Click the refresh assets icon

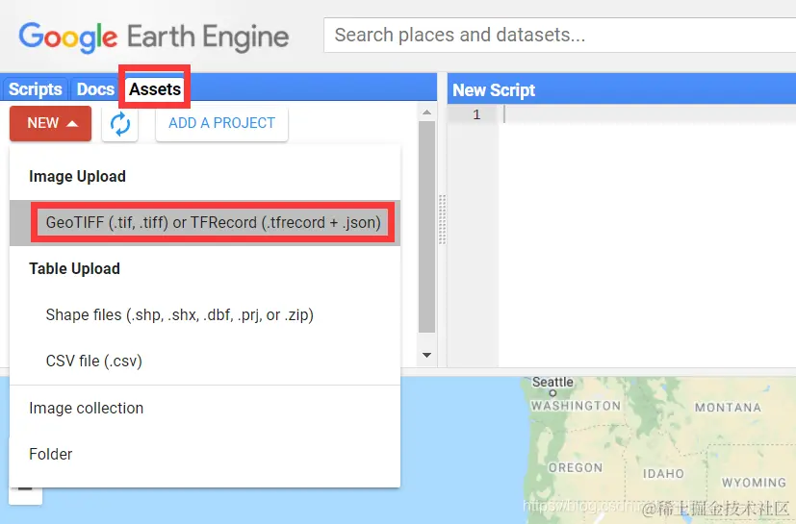tap(119, 124)
